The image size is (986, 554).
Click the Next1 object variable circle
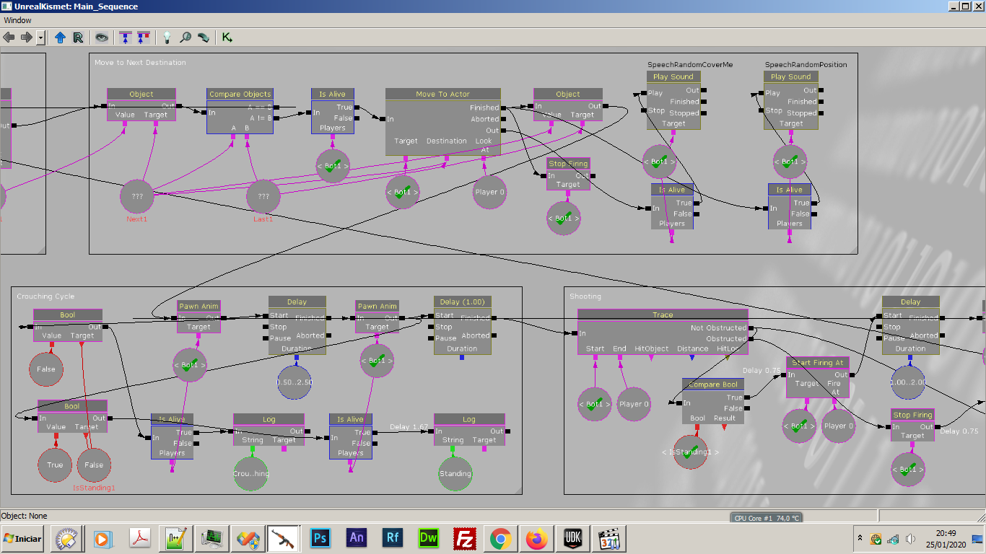click(136, 196)
